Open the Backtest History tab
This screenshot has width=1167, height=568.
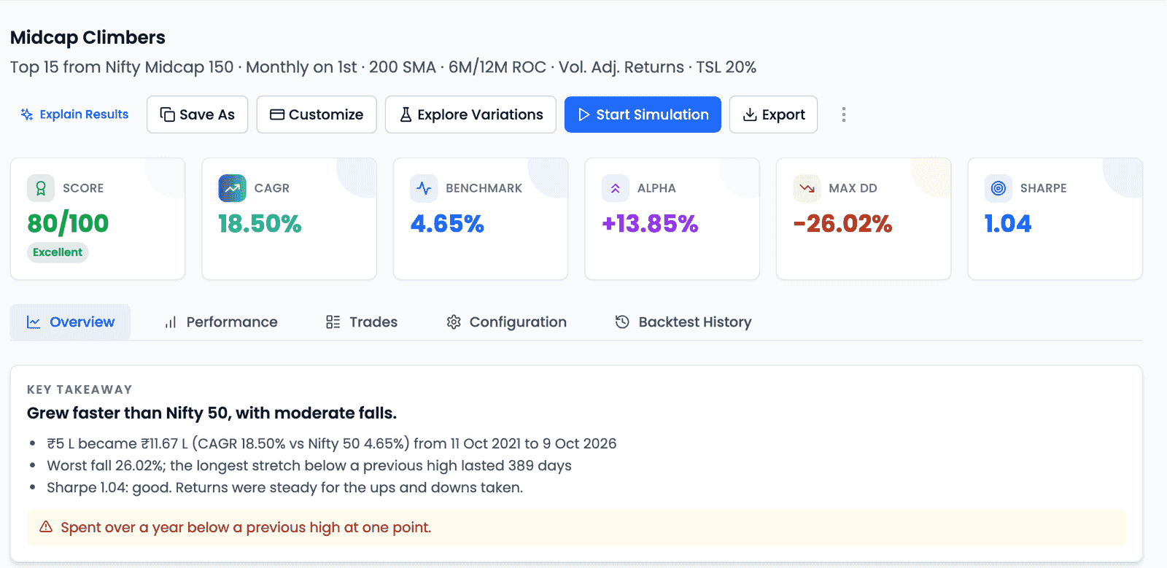pyautogui.click(x=683, y=322)
